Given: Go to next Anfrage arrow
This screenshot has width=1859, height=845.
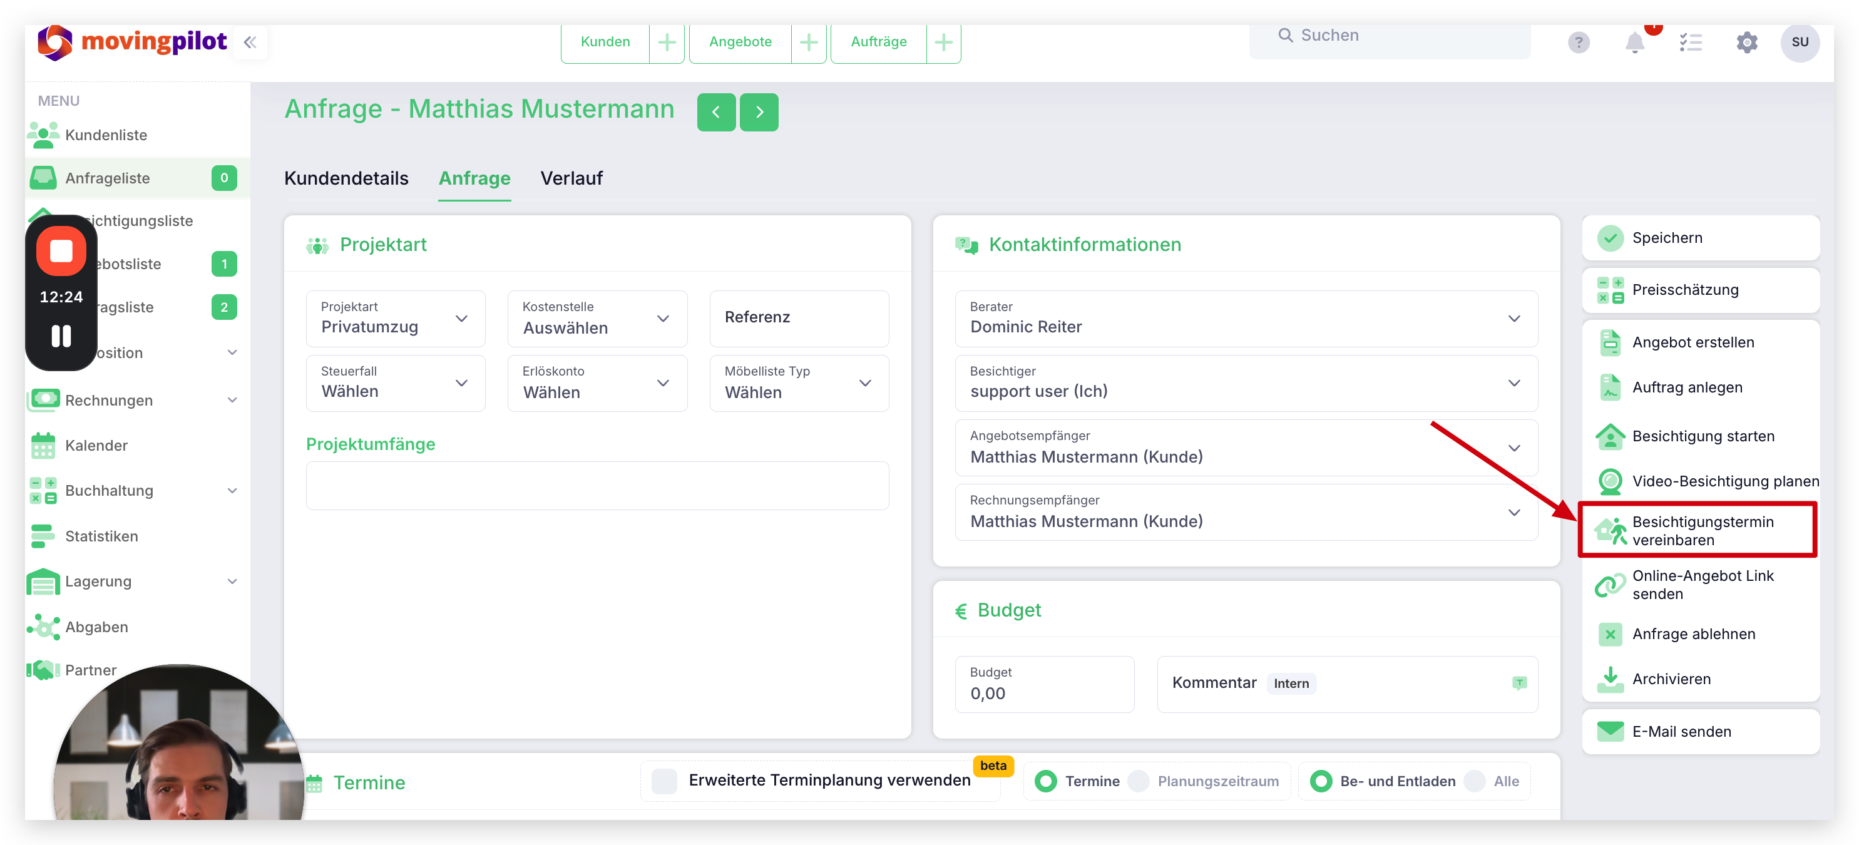Looking at the screenshot, I should click(x=759, y=112).
